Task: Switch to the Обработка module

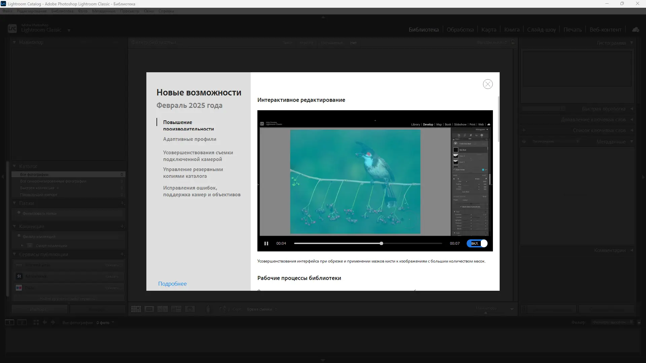Action: pyautogui.click(x=460, y=29)
